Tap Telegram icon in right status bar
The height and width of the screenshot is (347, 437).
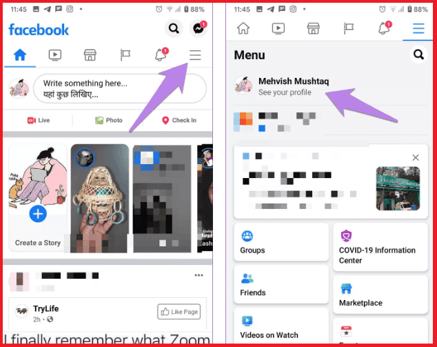pos(271,9)
